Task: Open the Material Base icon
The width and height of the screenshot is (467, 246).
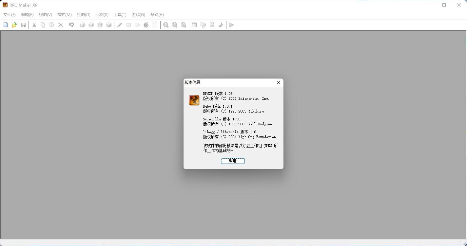Action: click(203, 25)
